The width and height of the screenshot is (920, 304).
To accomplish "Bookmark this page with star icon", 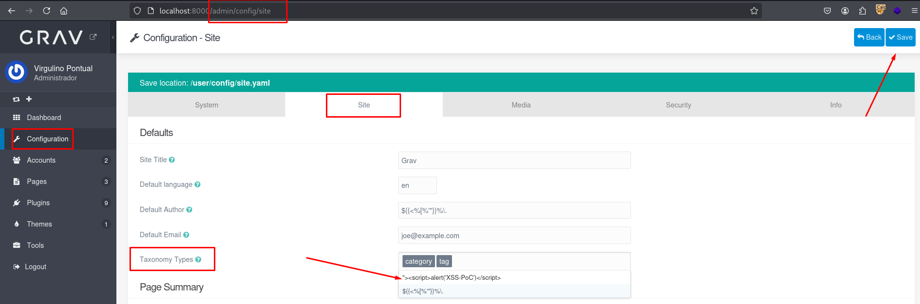I will pyautogui.click(x=754, y=11).
